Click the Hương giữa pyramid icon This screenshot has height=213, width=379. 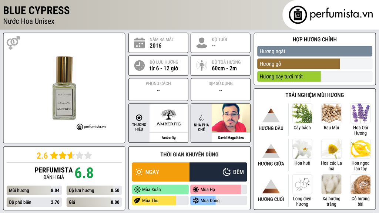coord(271,151)
